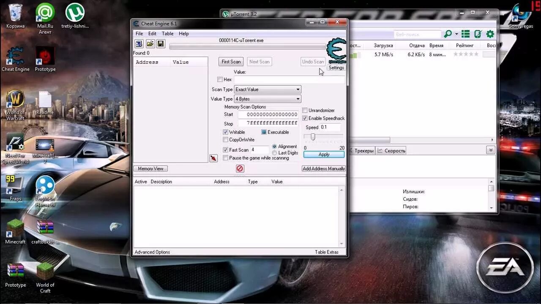Click the green magnifier search icon in uTorrent
The width and height of the screenshot is (541, 304).
448,34
